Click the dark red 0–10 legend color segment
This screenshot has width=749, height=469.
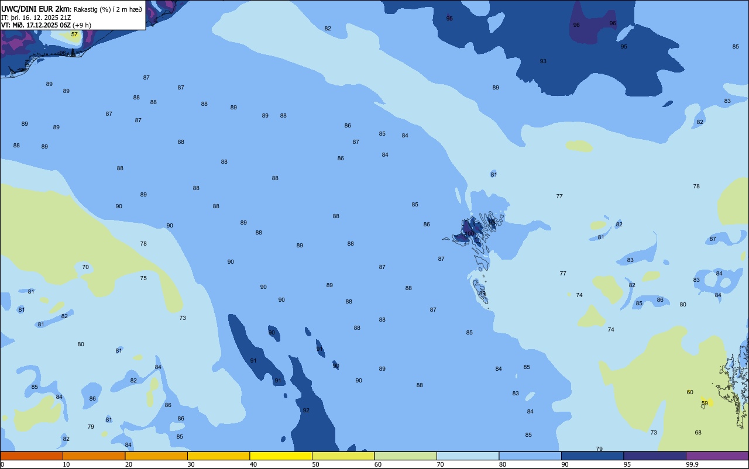(x=32, y=456)
